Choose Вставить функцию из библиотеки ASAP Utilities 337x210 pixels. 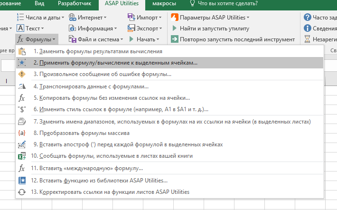click(169, 181)
